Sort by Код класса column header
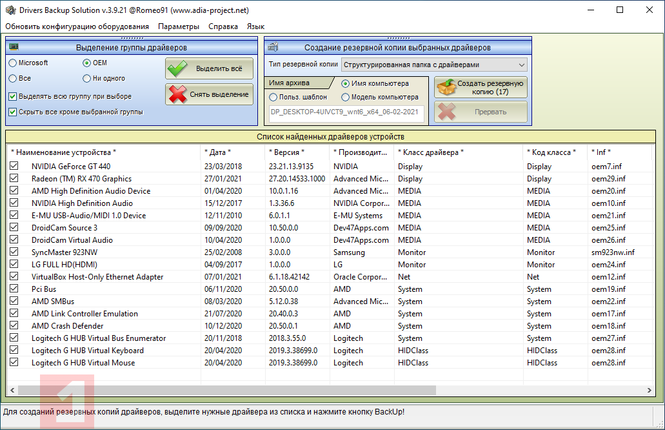This screenshot has height=430, width=665. click(555, 152)
